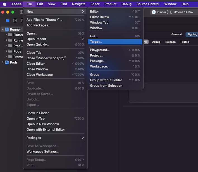Choose Group without Folder
Image resolution: width=198 pixels, height=172 pixels.
115,80
